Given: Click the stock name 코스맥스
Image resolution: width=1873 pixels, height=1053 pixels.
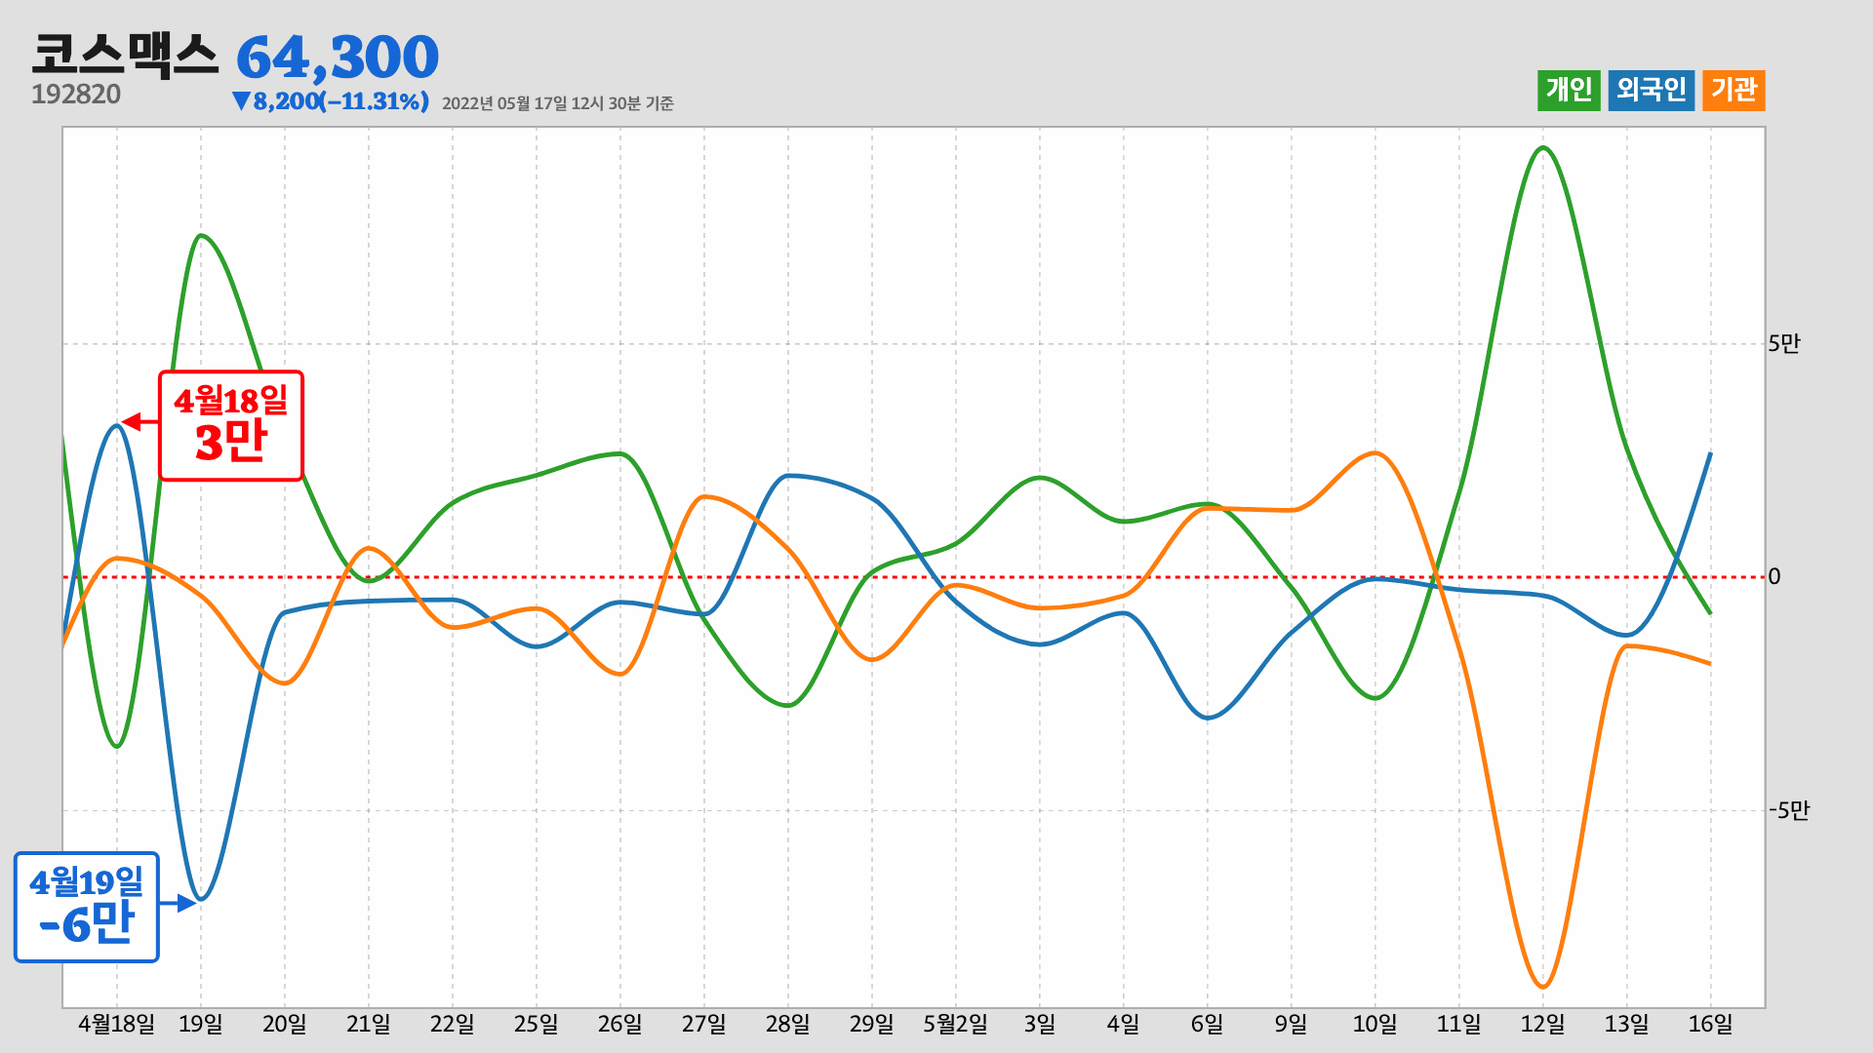Looking at the screenshot, I should pos(125,55).
